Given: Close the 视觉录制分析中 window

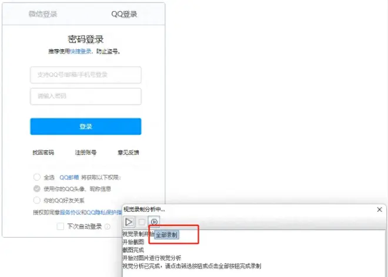Looking at the screenshot, I should [379, 209].
